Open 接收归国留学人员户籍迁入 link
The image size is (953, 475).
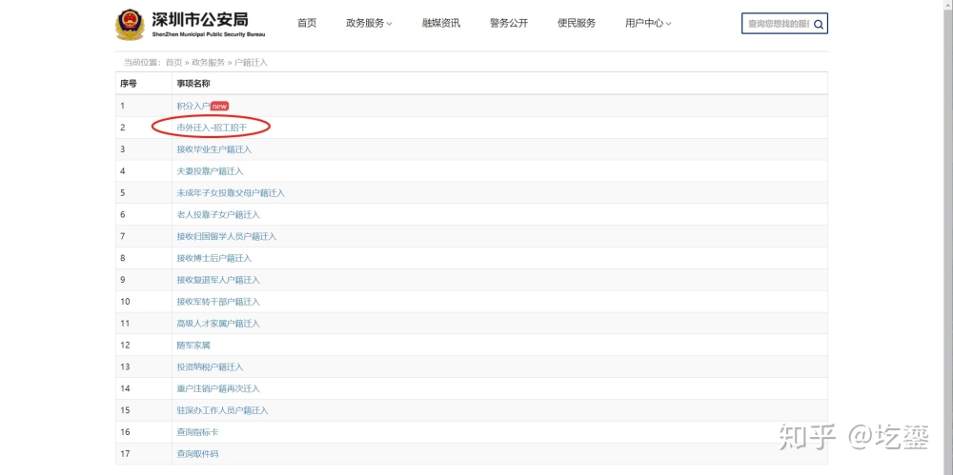pos(227,236)
